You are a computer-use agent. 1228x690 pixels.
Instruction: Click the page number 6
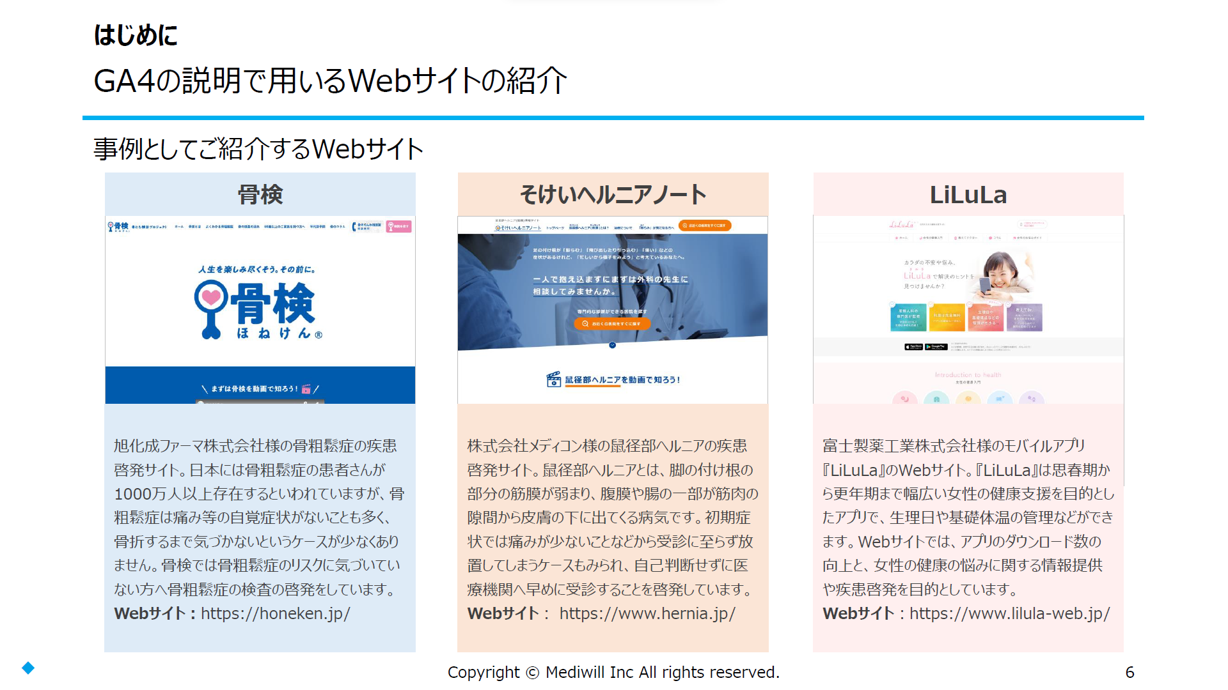tap(1130, 672)
